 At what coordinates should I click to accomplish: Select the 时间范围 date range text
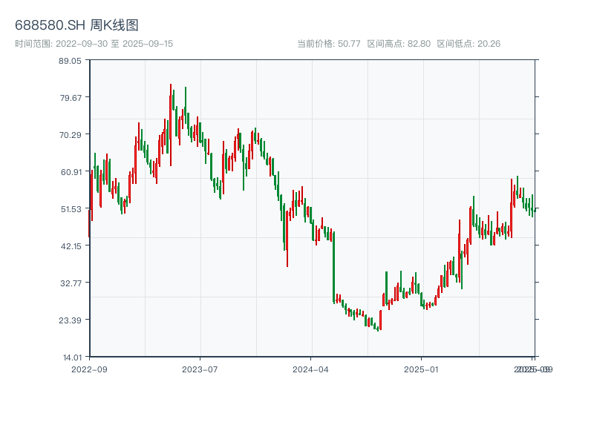94,44
